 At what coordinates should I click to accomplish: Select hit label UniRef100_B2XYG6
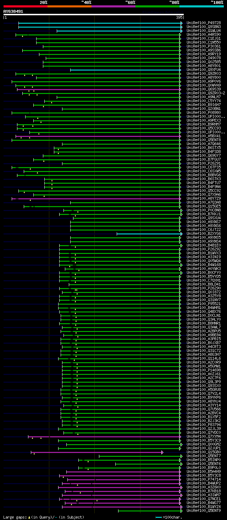(x=204, y=233)
